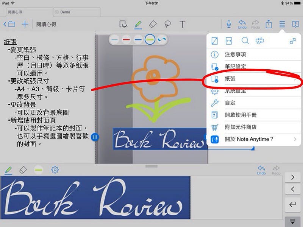303x227 pixels.
Task: Select the pen tool in top toolbar
Action: [138, 24]
